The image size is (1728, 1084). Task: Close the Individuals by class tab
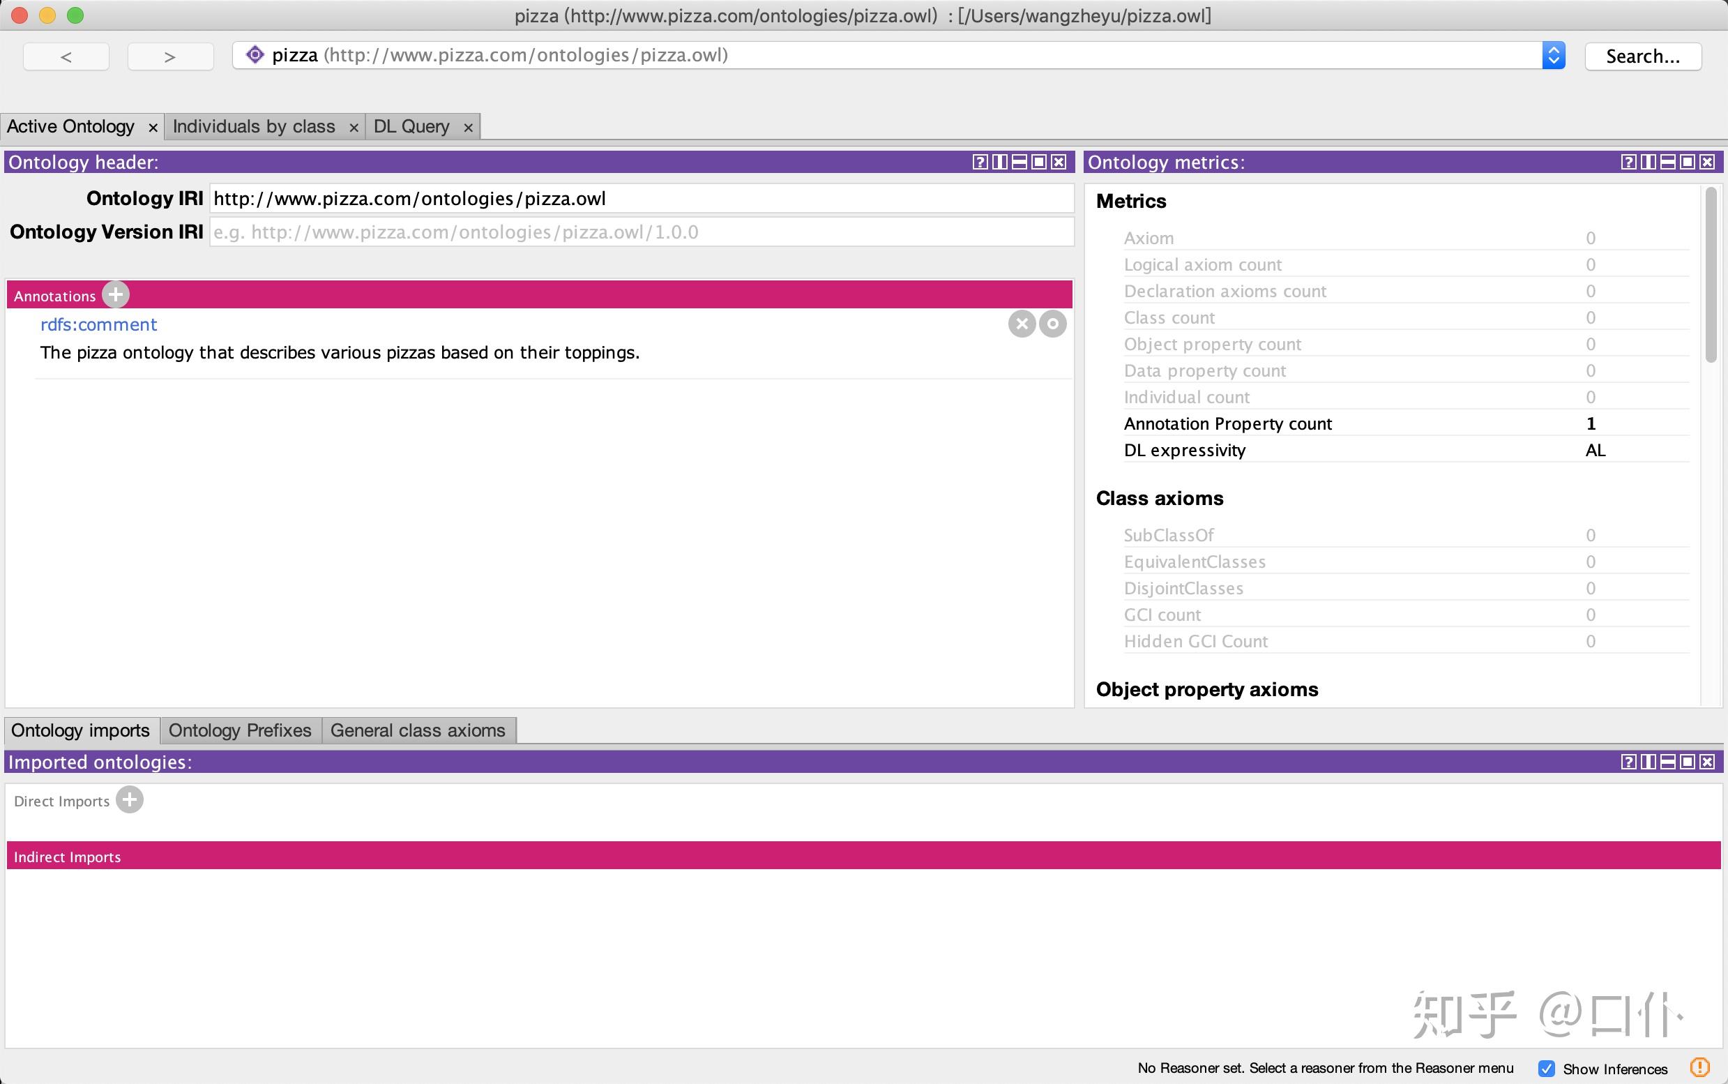(354, 128)
